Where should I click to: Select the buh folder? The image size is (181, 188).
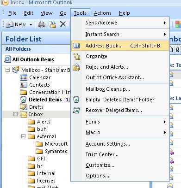[x=42, y=129]
